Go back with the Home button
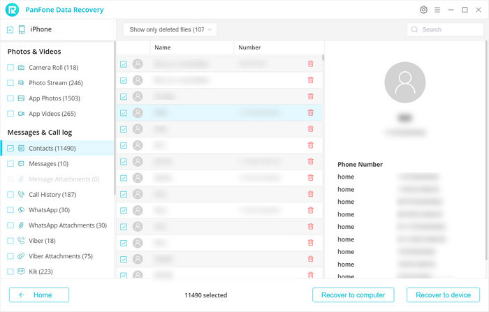The width and height of the screenshot is (489, 312). (39, 295)
